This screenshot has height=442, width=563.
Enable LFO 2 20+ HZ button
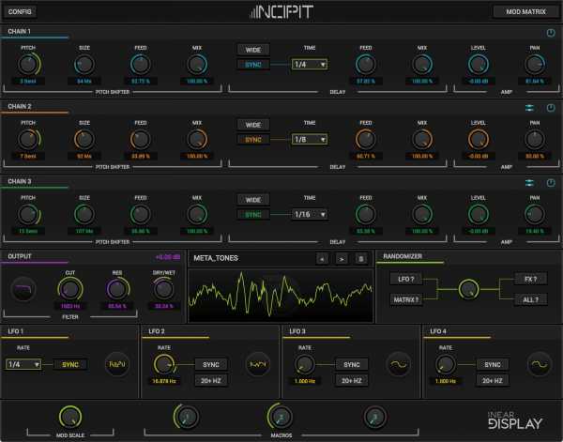click(211, 381)
